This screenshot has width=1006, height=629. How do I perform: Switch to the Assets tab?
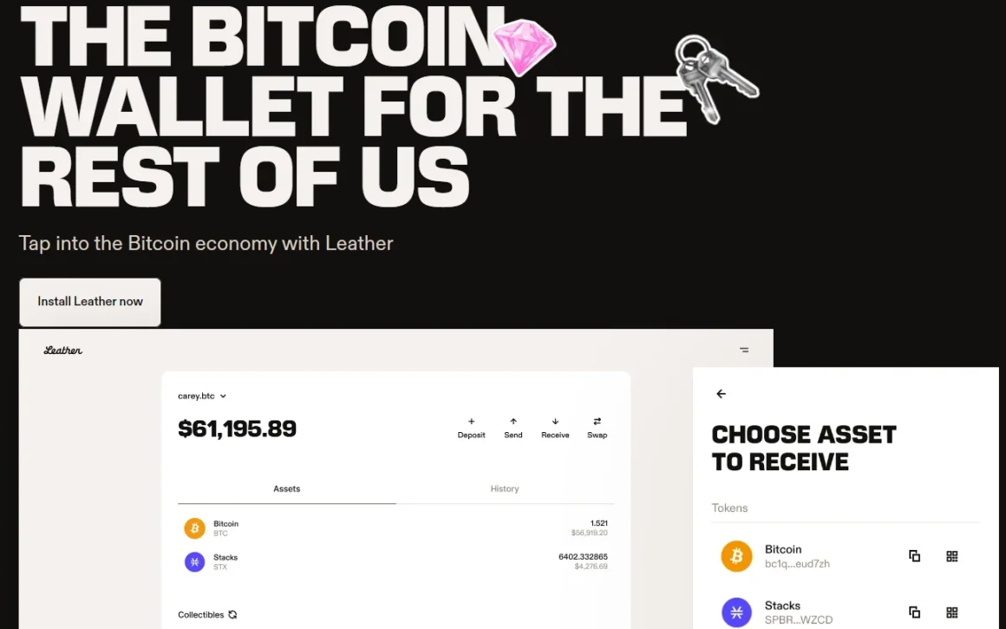click(287, 489)
